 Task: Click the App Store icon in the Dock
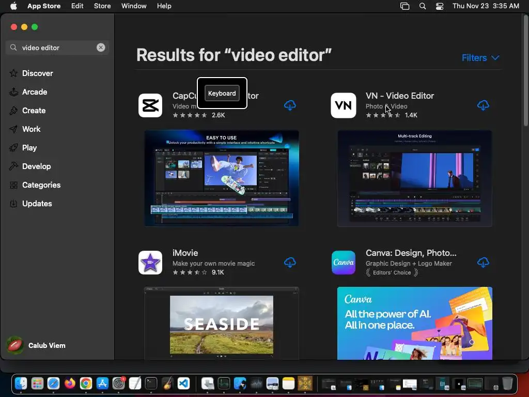tap(102, 384)
